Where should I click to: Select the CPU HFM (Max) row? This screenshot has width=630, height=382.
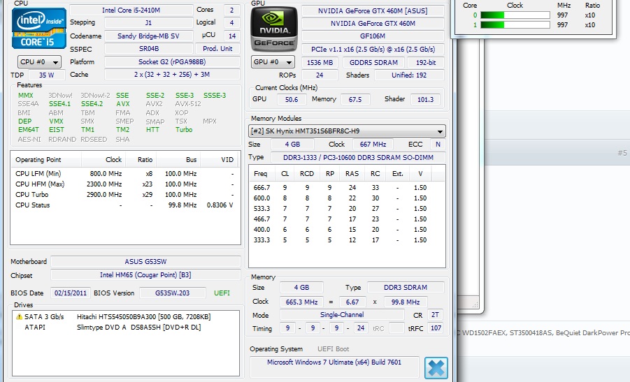(x=124, y=184)
